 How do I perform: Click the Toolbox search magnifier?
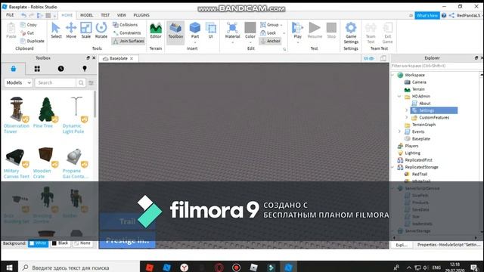[x=81, y=82]
